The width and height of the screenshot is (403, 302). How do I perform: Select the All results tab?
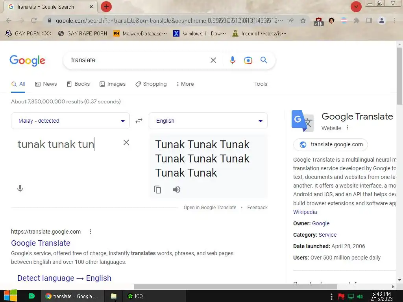tap(18, 84)
